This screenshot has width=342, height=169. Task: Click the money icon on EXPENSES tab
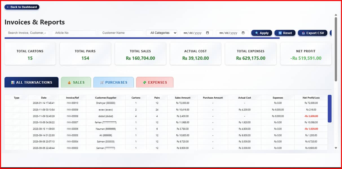[x=144, y=82]
